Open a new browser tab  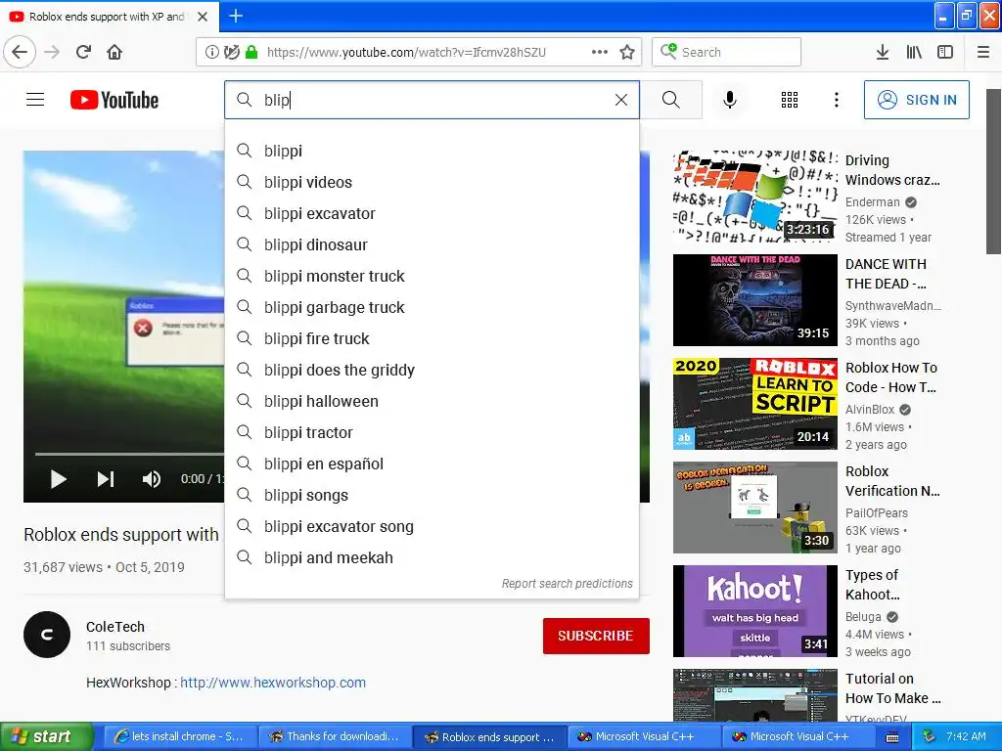click(x=235, y=16)
